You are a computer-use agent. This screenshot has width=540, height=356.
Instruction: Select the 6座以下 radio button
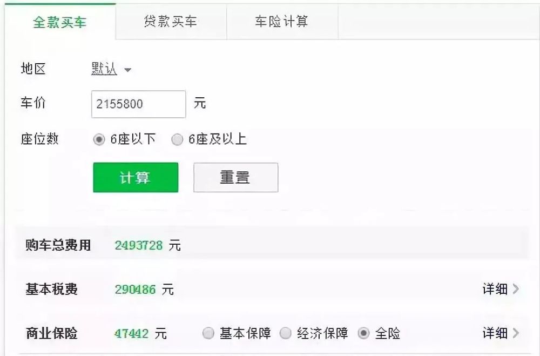tap(99, 139)
